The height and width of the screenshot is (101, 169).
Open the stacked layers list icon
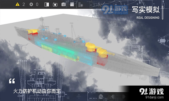pos(72,4)
